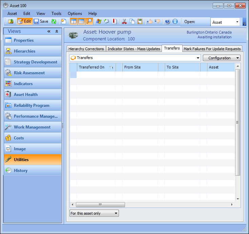This screenshot has width=249, height=234.
Task: Open the 'For this asset only' dropdown
Action: [x=94, y=213]
